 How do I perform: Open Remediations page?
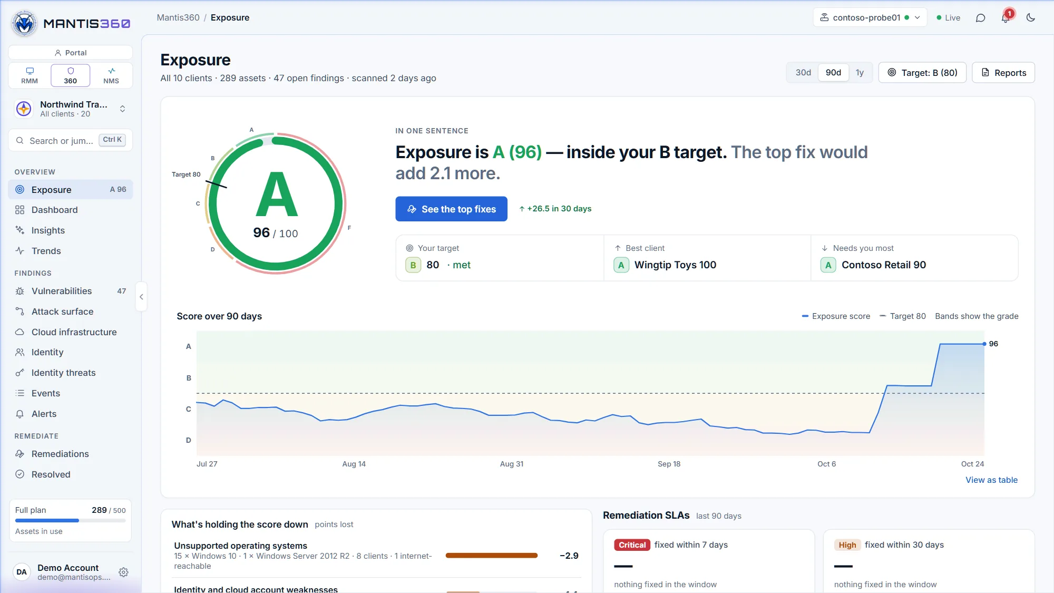71,454
